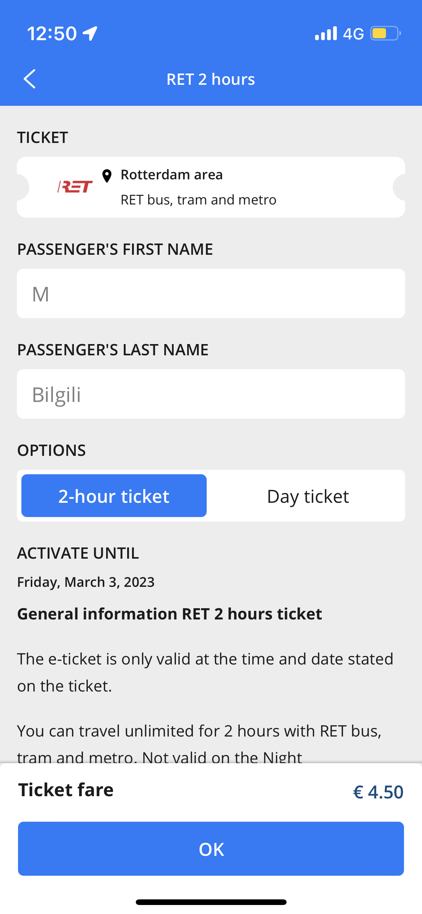Tap the home indicator bar at bottom

tap(211, 902)
